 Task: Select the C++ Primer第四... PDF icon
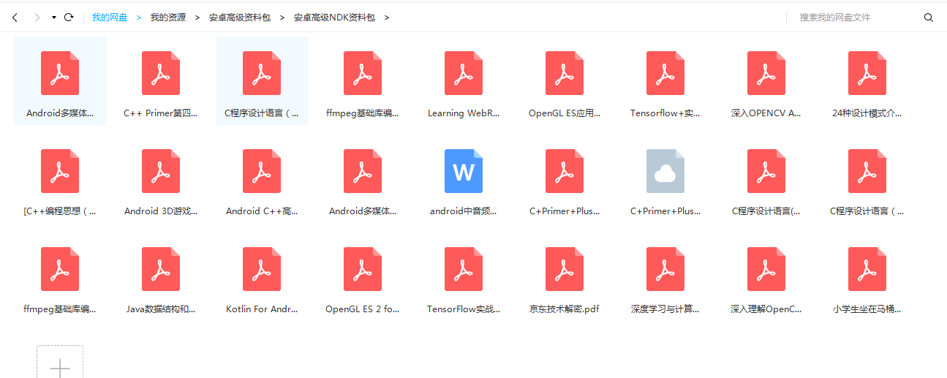tap(161, 73)
